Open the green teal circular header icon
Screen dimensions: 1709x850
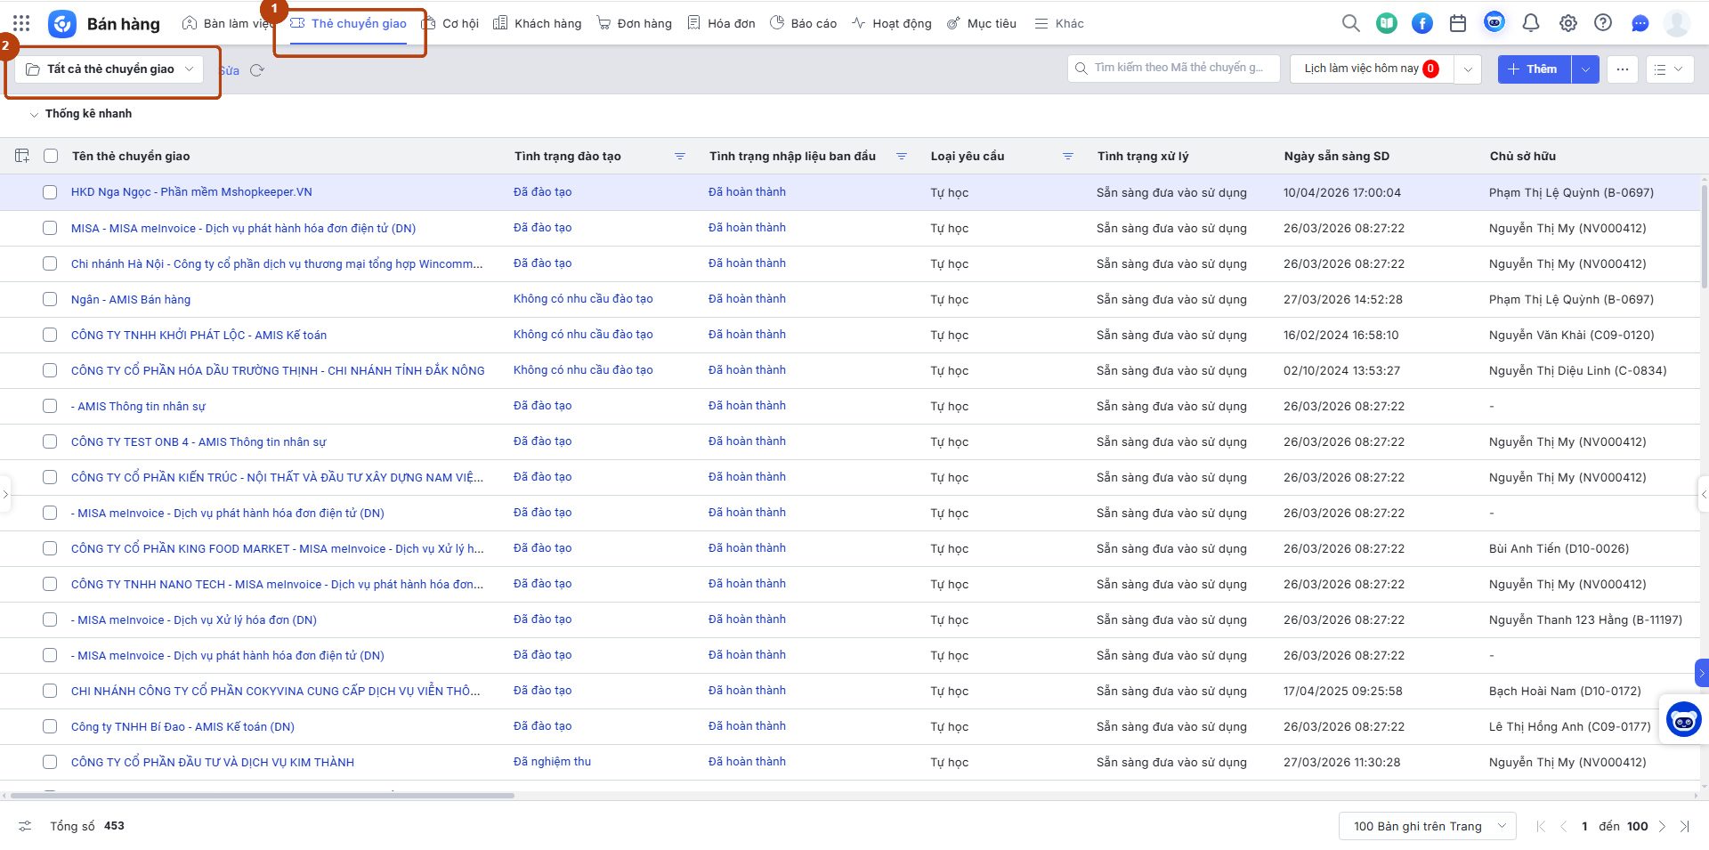pos(1387,23)
